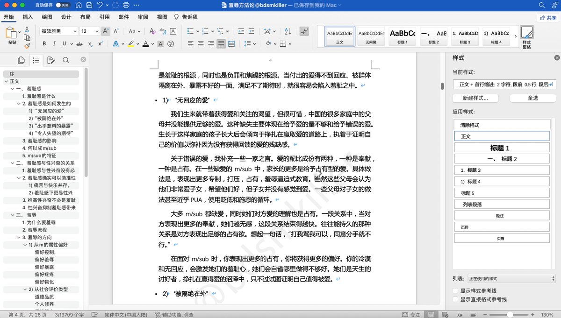This screenshot has width=561, height=318.
Task: Apply the Format Painter brush
Action: pos(27,46)
